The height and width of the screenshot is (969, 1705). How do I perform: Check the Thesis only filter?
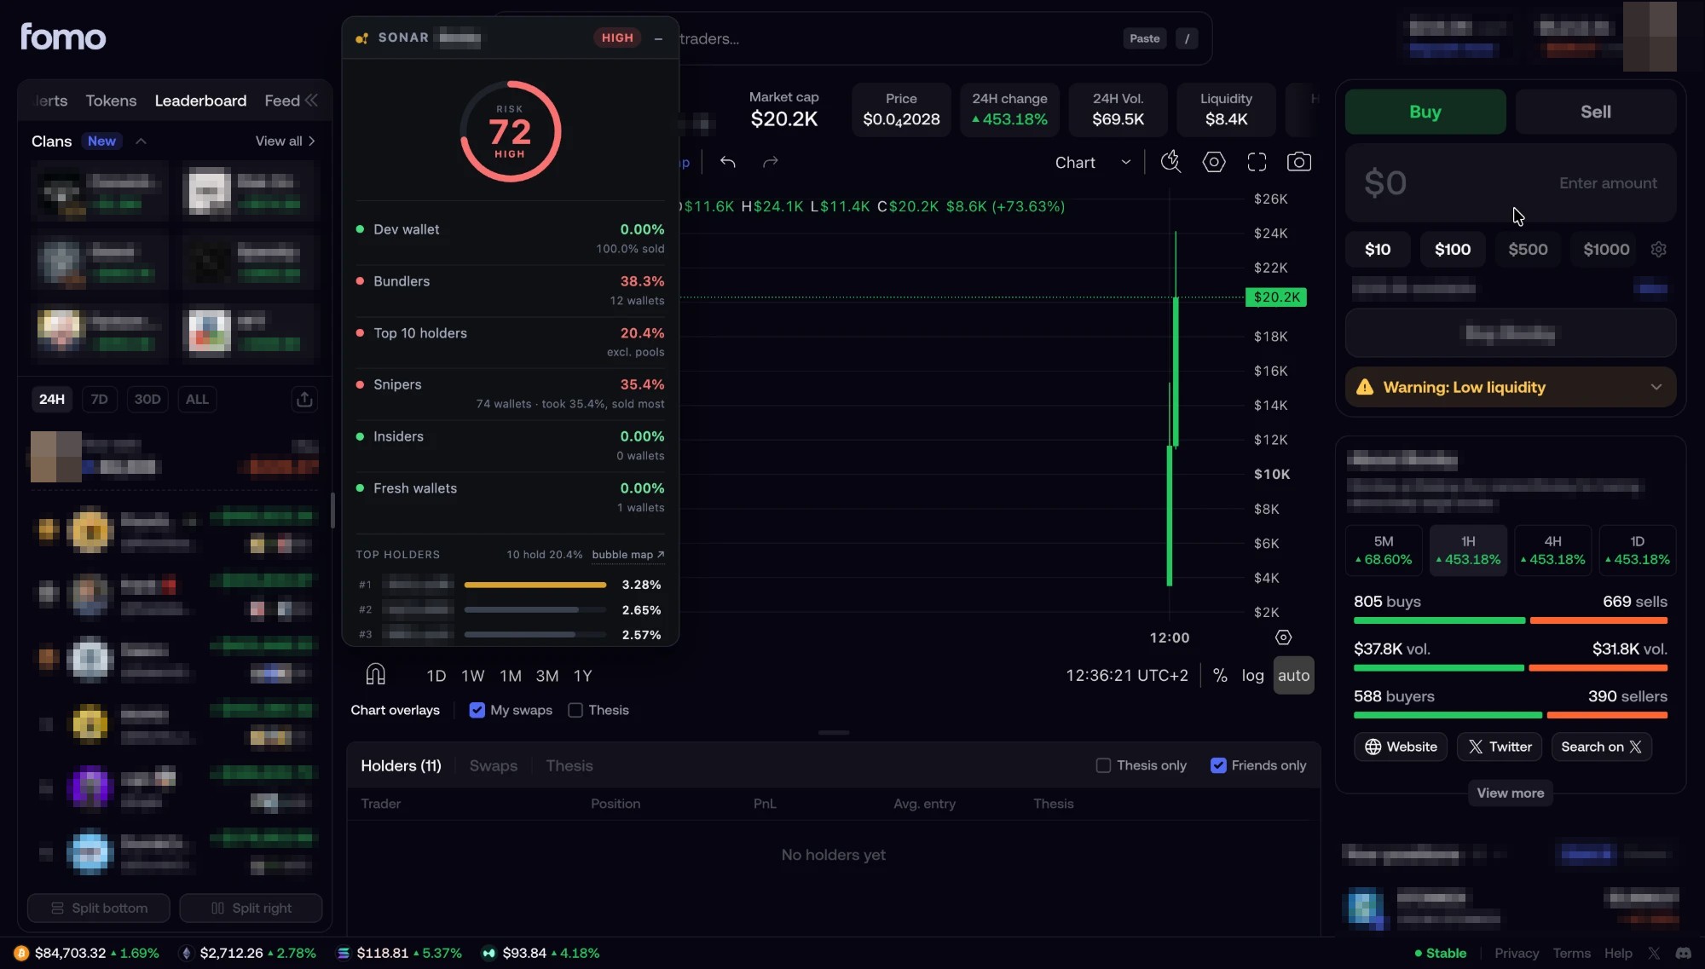pyautogui.click(x=1103, y=765)
